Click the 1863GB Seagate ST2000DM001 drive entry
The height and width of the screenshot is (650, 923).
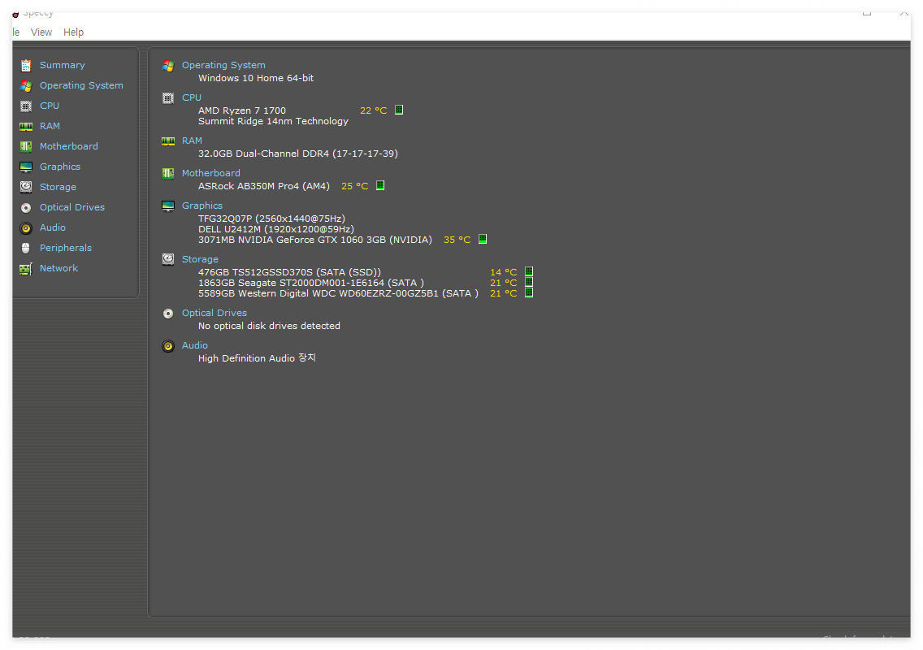[311, 283]
